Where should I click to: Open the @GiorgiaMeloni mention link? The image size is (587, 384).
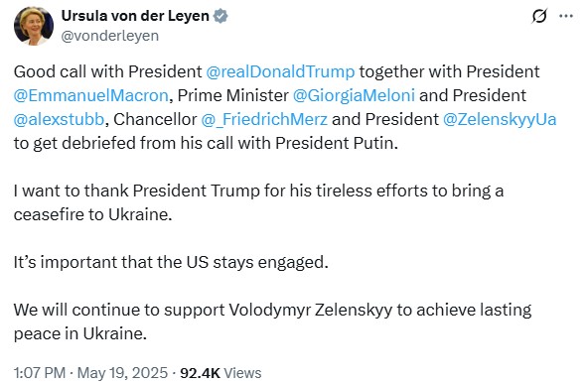pos(354,95)
